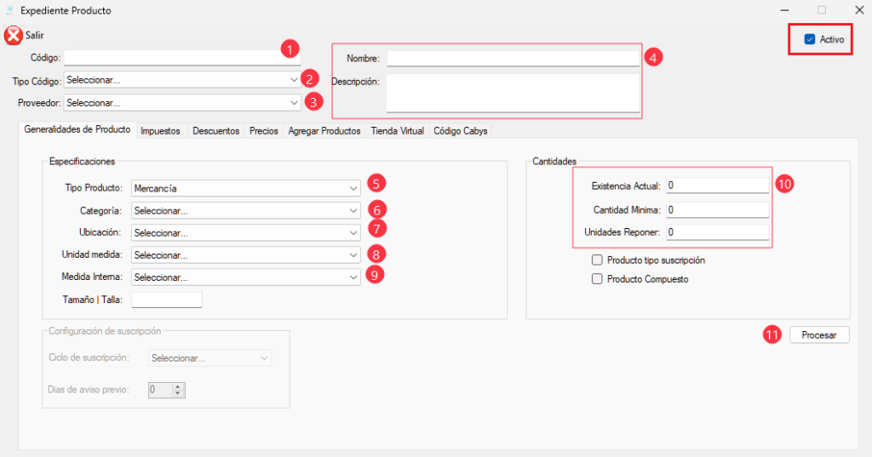Viewport: 872px width, 457px height.
Task: Open the Tipo Código dropdown
Action: (x=181, y=80)
